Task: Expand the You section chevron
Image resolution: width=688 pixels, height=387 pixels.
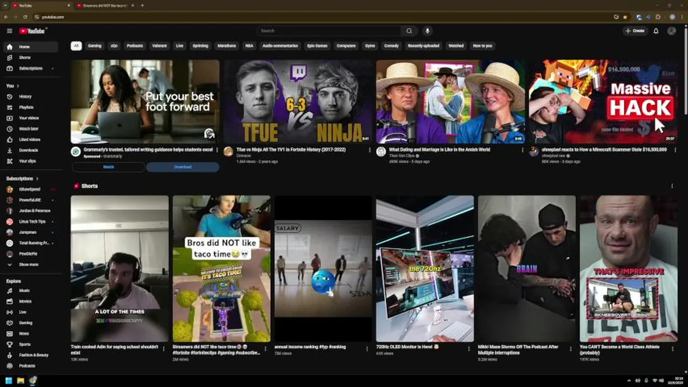Action: 18,86
